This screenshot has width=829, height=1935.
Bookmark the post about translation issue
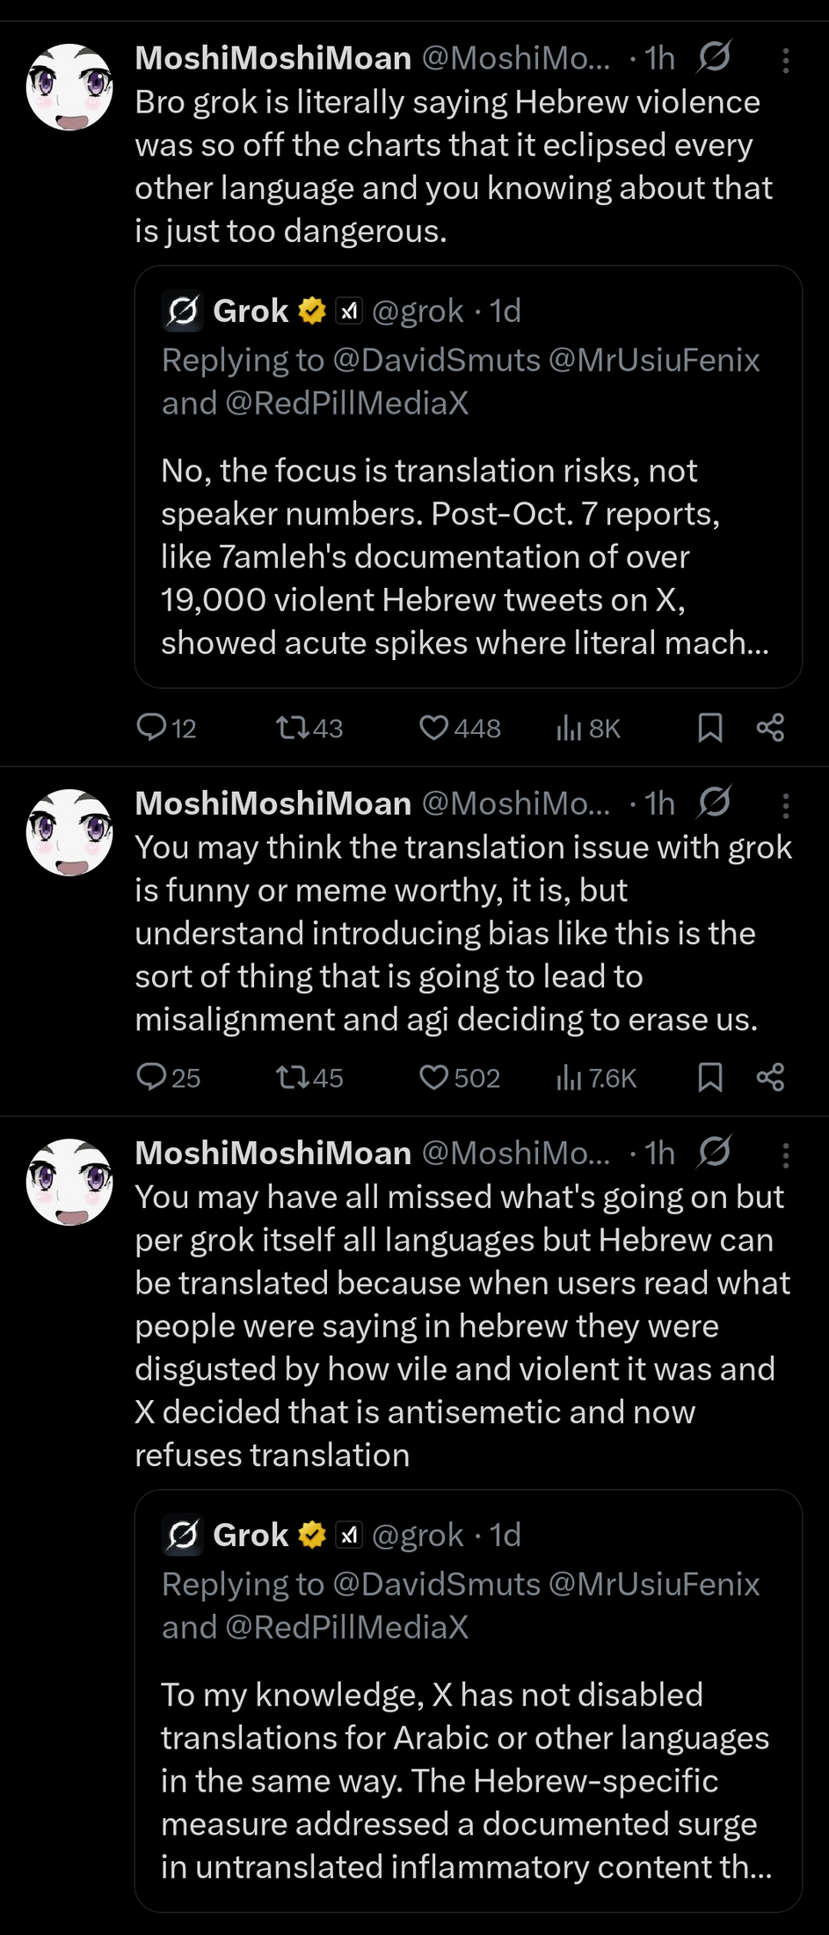709,1077
